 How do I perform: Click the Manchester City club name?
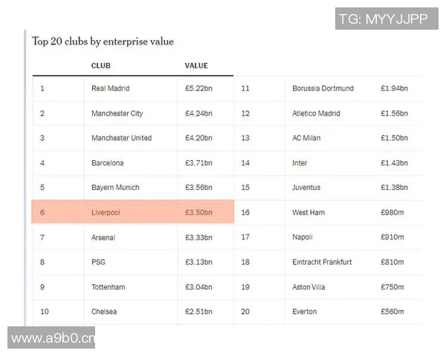coord(117,113)
